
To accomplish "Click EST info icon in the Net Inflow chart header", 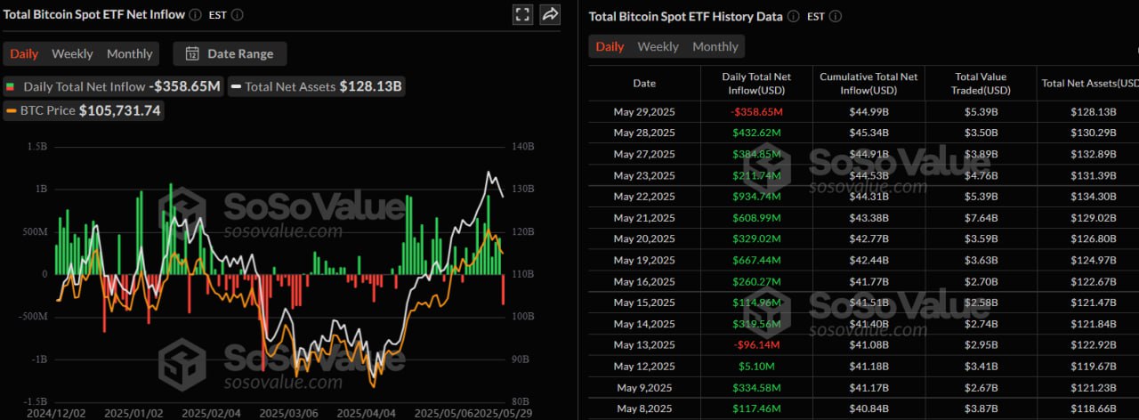I will tap(238, 14).
